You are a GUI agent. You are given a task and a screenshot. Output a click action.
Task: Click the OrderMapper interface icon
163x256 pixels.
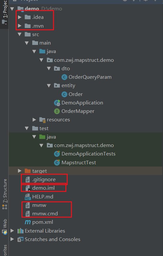(57, 111)
